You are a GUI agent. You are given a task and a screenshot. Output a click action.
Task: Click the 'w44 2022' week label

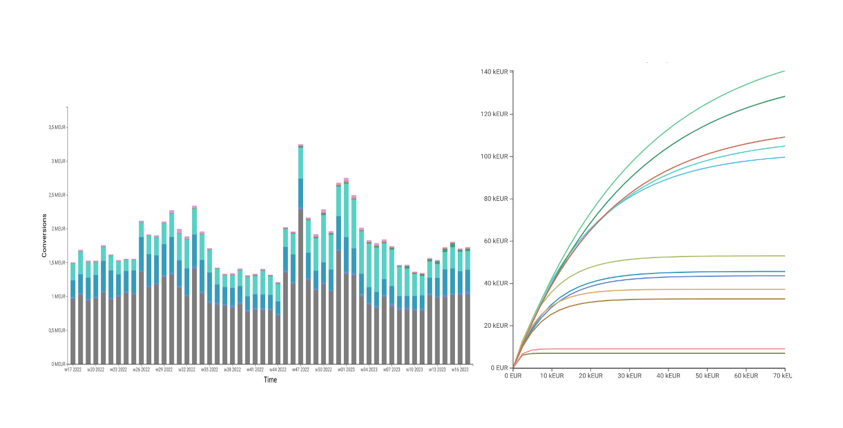(x=278, y=370)
